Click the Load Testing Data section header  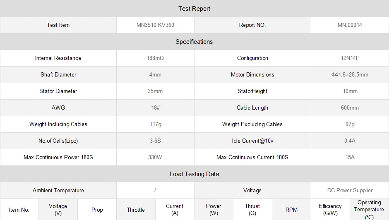194,174
